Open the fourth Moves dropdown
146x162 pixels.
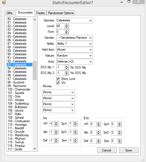click(x=58, y=110)
